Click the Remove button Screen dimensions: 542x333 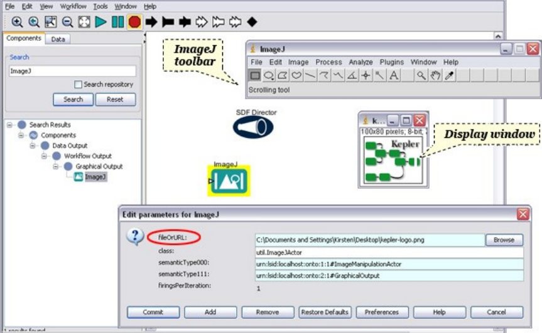tap(268, 312)
